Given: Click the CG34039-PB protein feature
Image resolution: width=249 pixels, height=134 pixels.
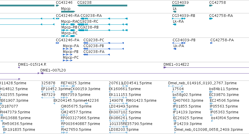Looking at the screenshot, I should [179, 43].
